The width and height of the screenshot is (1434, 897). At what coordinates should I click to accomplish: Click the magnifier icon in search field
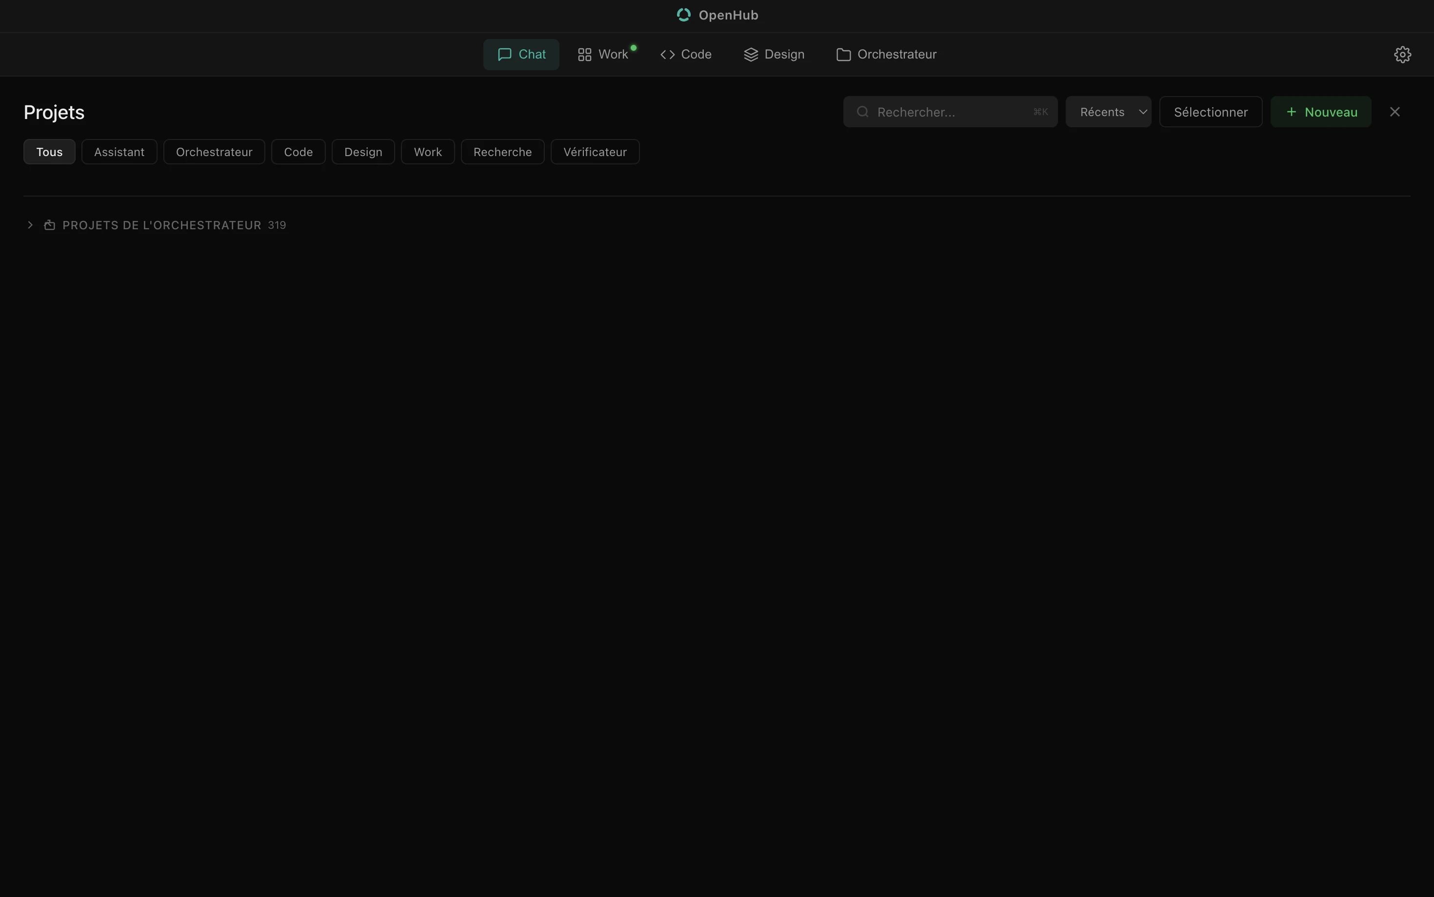click(862, 112)
